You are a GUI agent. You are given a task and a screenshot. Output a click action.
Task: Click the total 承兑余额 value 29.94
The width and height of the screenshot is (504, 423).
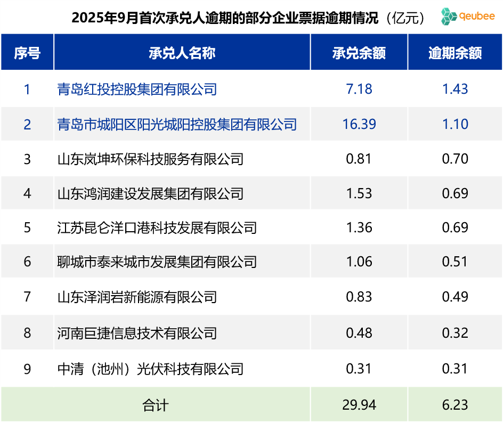coord(359,405)
